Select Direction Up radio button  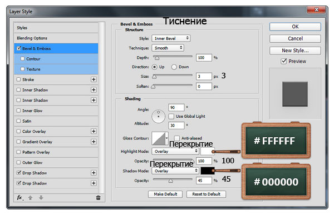tap(154, 67)
